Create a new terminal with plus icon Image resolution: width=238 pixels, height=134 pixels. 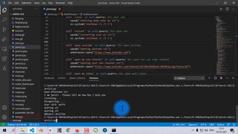(209, 78)
